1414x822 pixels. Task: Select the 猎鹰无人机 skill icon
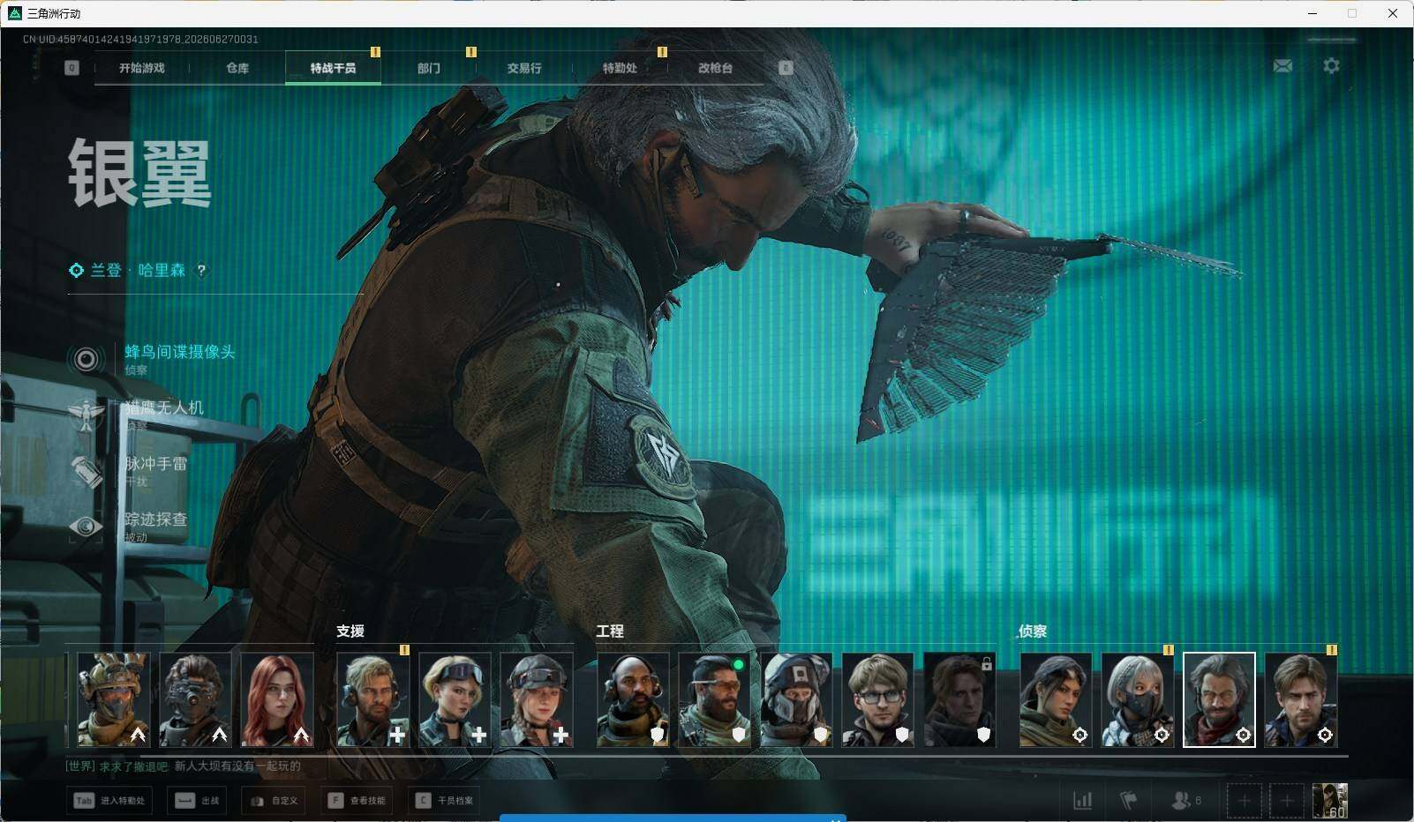coord(86,415)
